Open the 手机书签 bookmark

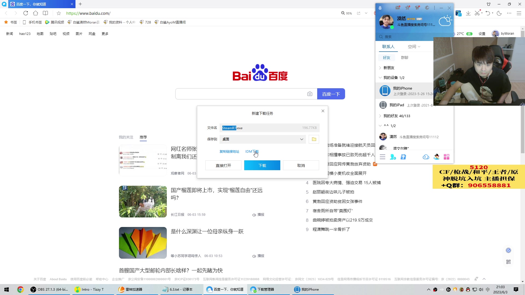point(32,22)
